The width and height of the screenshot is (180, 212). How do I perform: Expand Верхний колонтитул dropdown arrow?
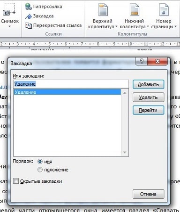tap(116, 27)
